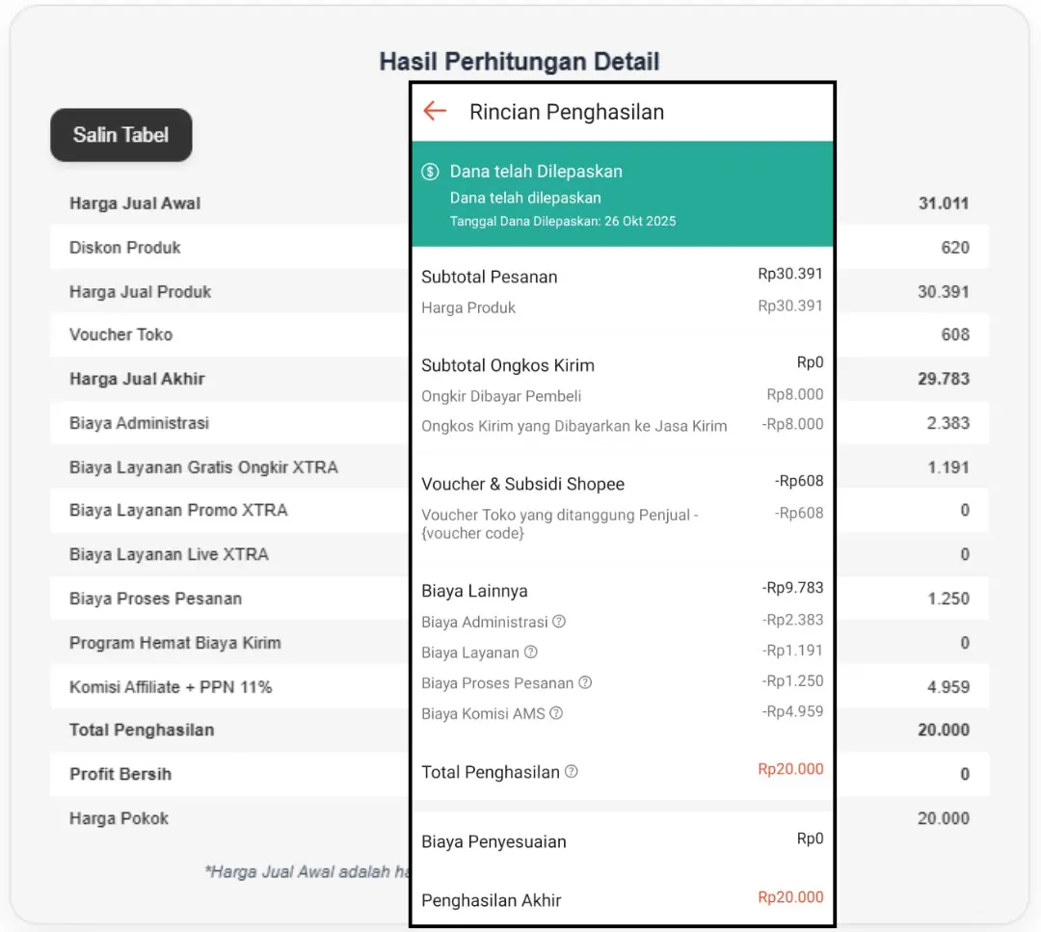Open the Total Penghasilan help icon
Screen dimensions: 1041x932
pos(571,772)
